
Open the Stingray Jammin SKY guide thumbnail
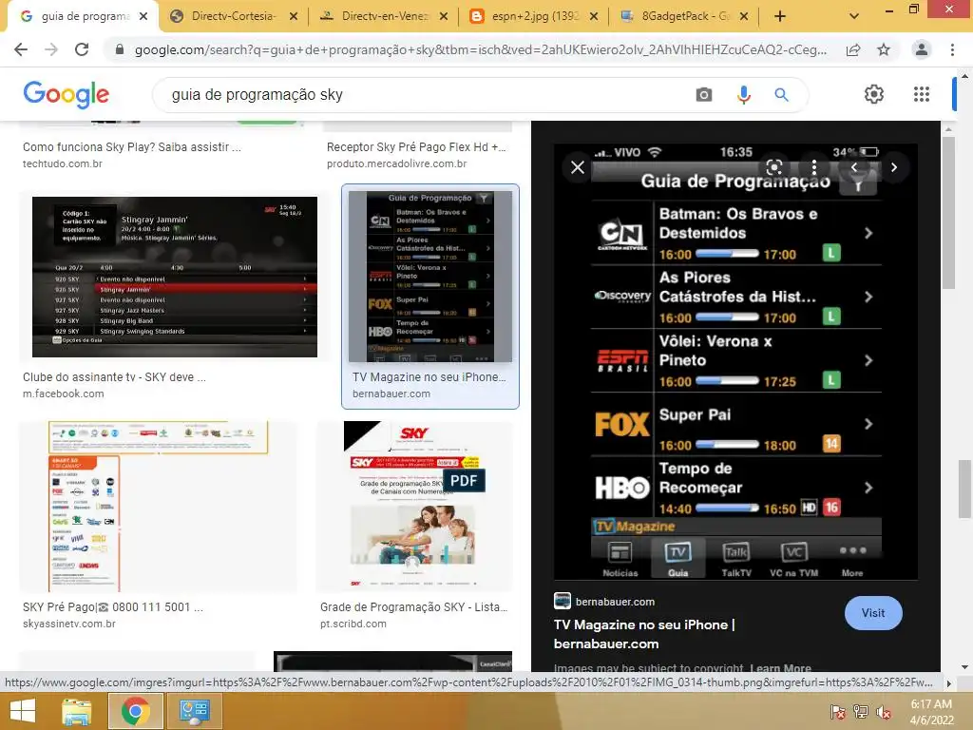175,277
